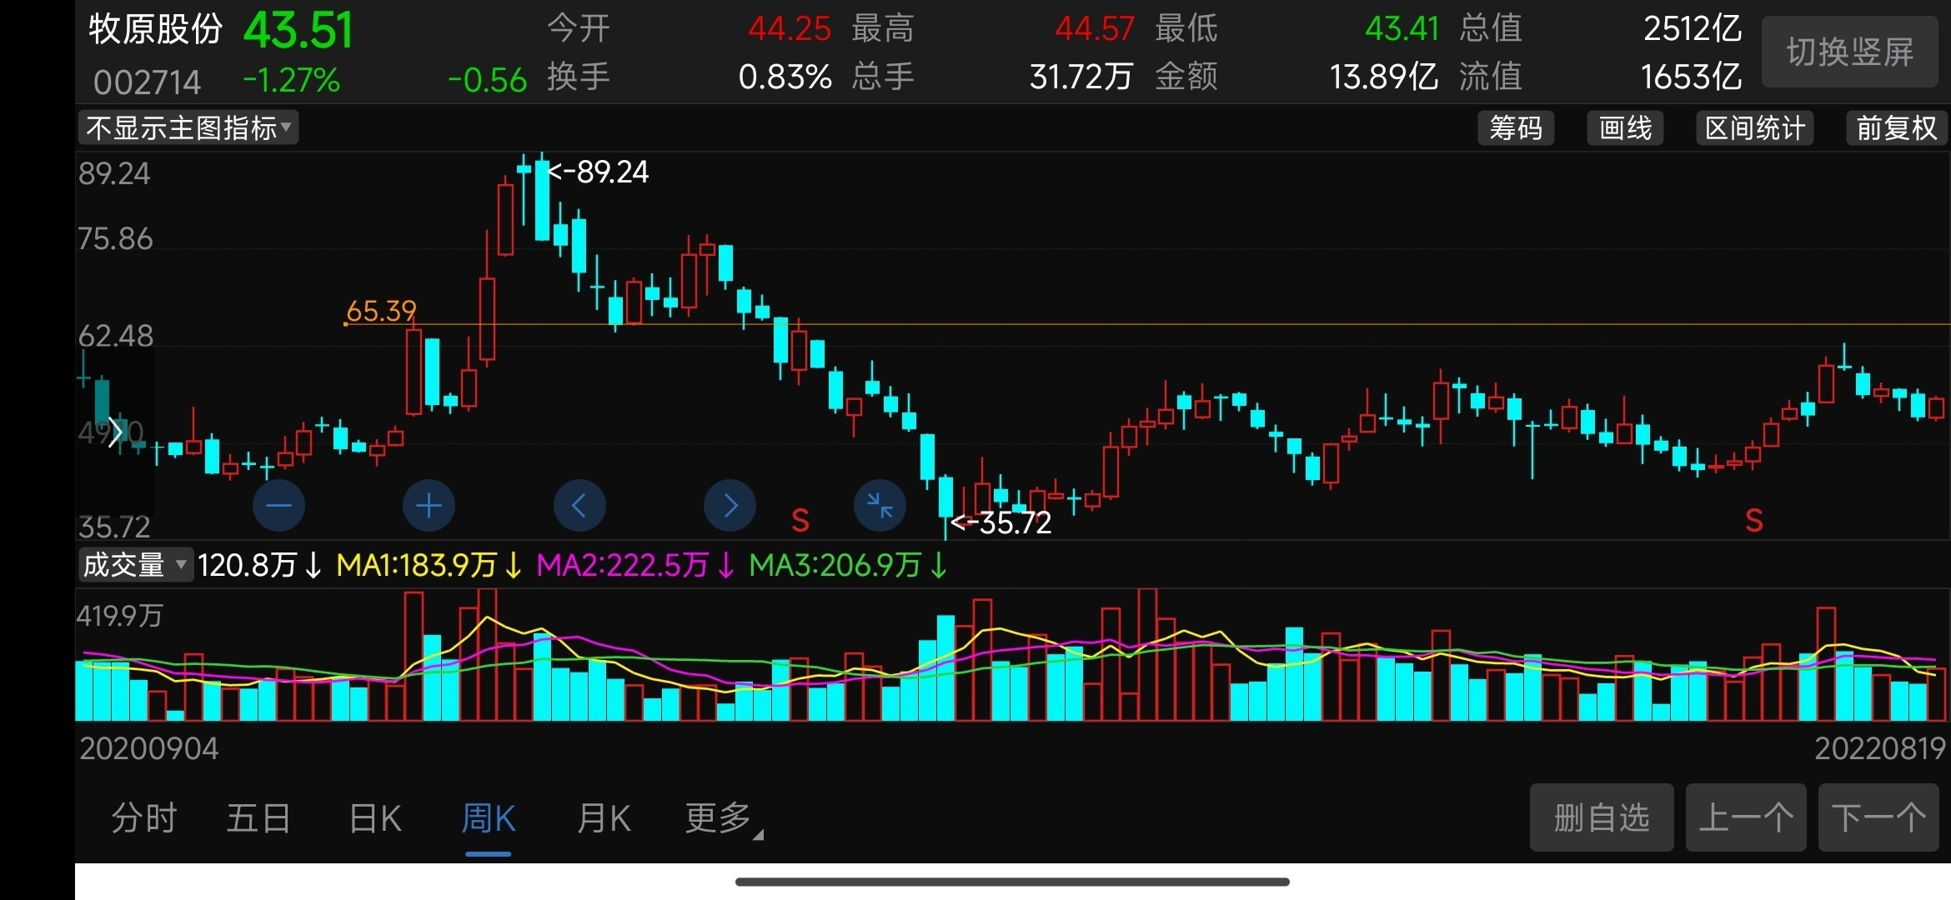The height and width of the screenshot is (900, 1951).
Task: Click the 流值 value 1653亿
Action: pyautogui.click(x=1692, y=77)
